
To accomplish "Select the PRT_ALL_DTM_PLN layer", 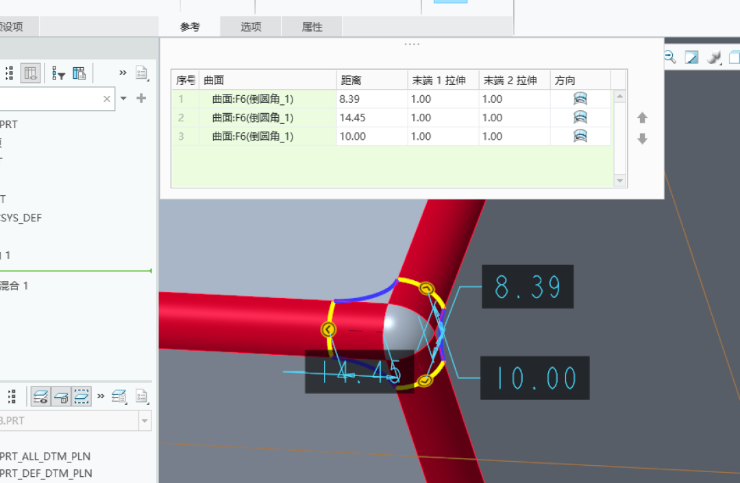I will (x=45, y=456).
